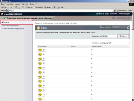Screen dimensions: 134x101
Task: Open the Extras menu
Action: [x=32, y=4]
